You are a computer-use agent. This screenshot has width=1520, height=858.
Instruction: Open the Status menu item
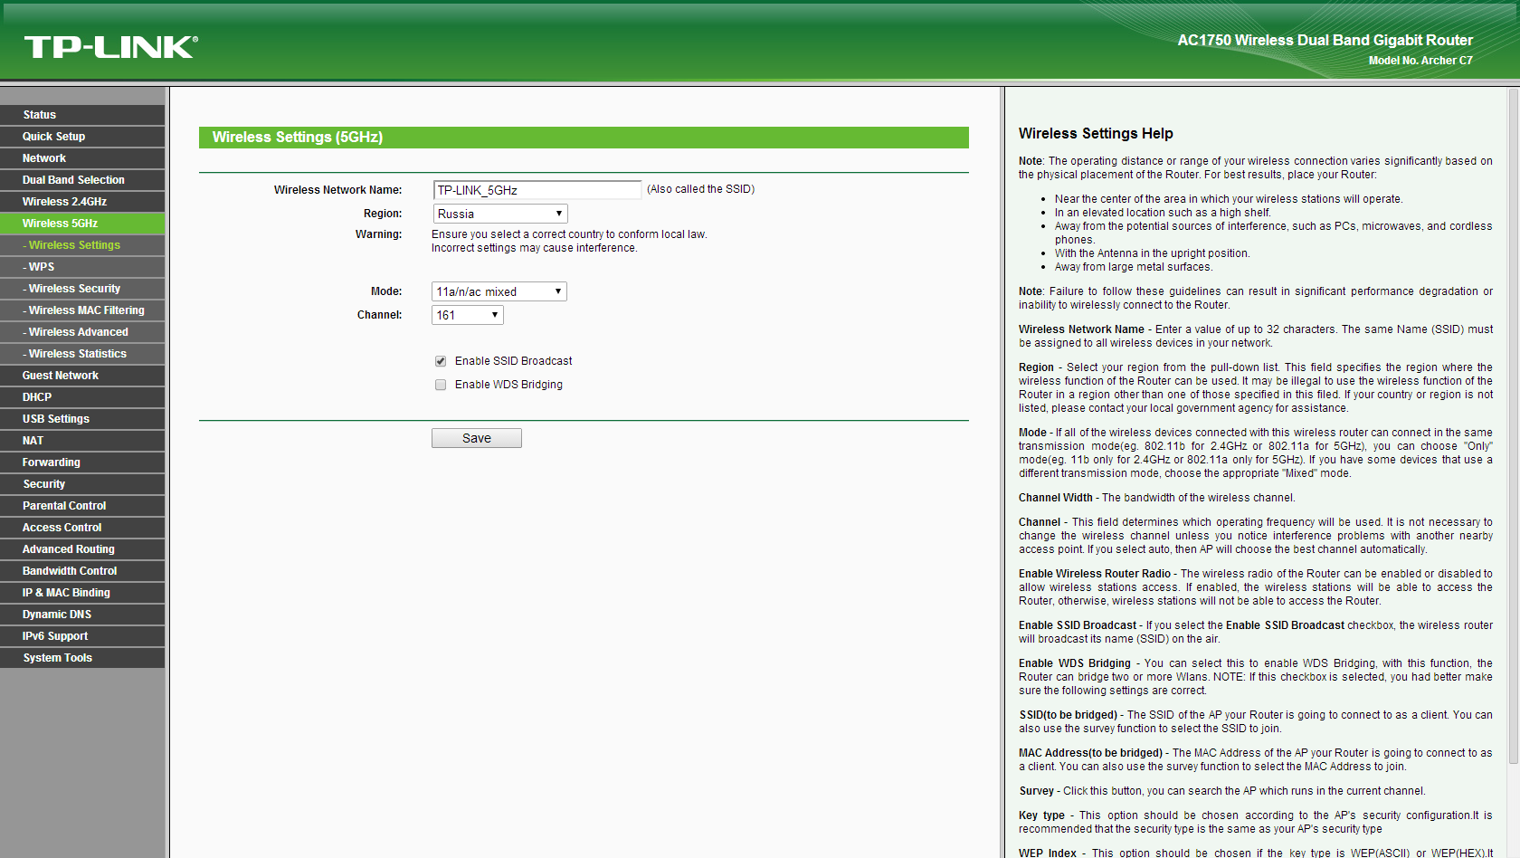click(x=82, y=115)
